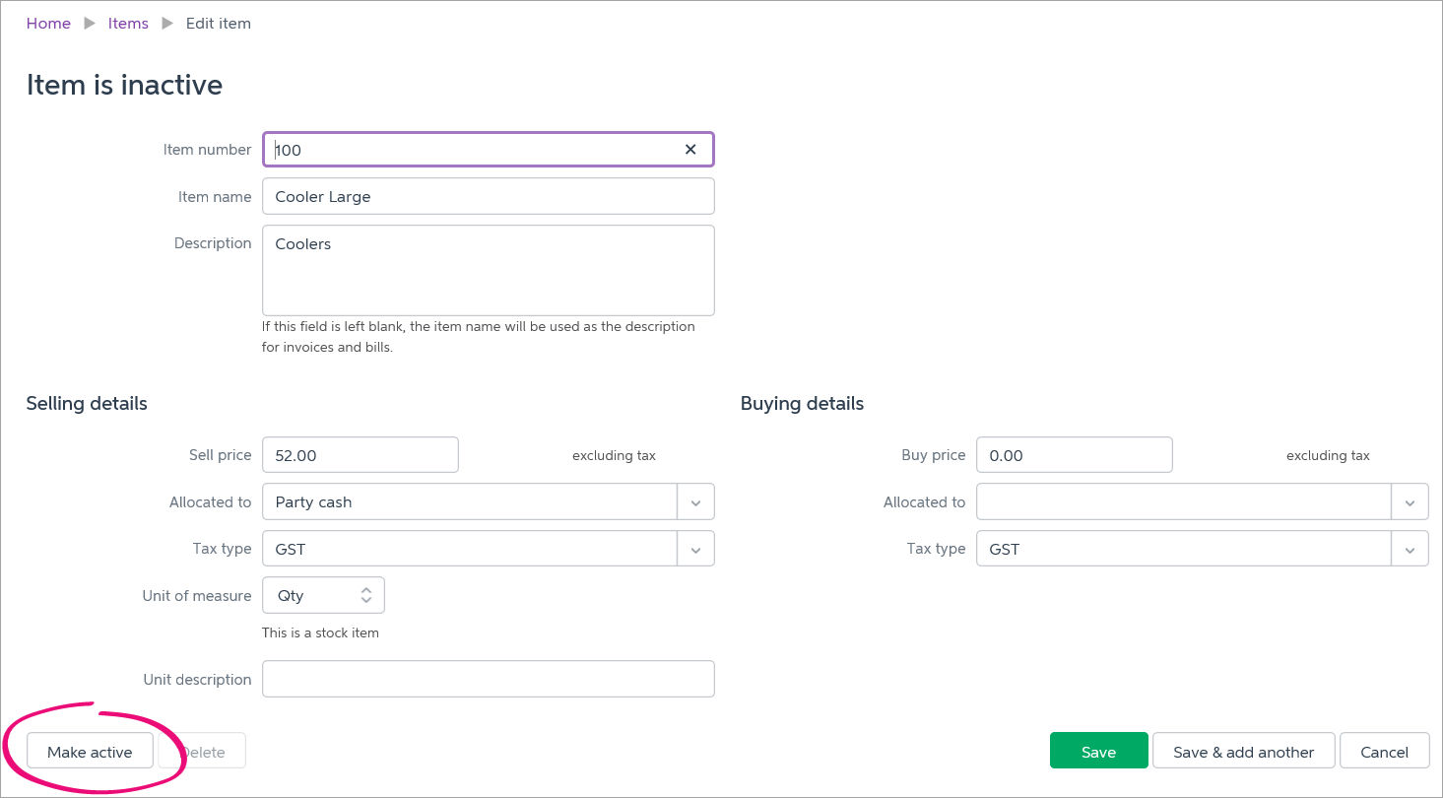This screenshot has width=1443, height=798.
Task: Expand the buying Tax type dropdown
Action: (x=1410, y=550)
